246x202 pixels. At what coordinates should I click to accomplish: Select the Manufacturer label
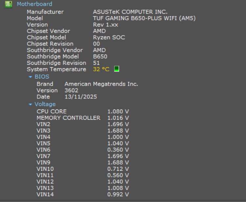(x=45, y=12)
